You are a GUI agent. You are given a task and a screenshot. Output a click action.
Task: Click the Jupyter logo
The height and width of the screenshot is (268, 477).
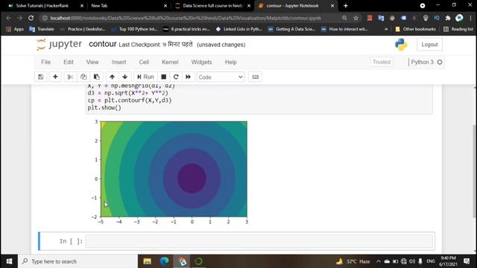coord(59,45)
